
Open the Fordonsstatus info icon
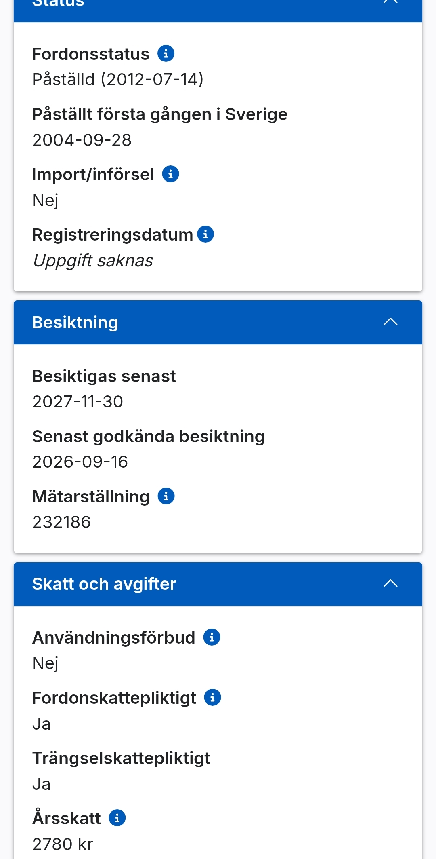[x=166, y=53]
